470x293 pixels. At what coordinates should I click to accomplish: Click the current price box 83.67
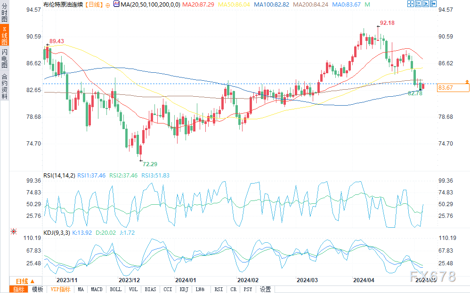(x=453, y=88)
